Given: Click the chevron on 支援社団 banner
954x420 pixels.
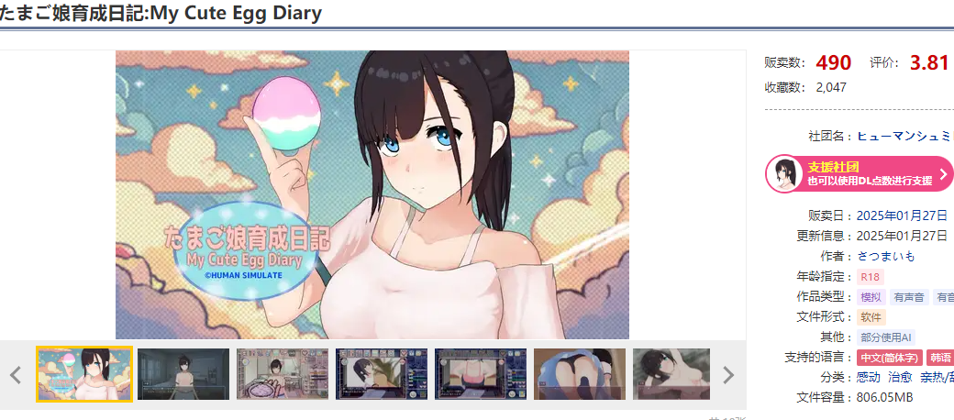Looking at the screenshot, I should click(944, 174).
